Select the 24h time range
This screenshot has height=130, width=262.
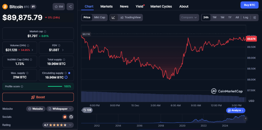point(206,17)
